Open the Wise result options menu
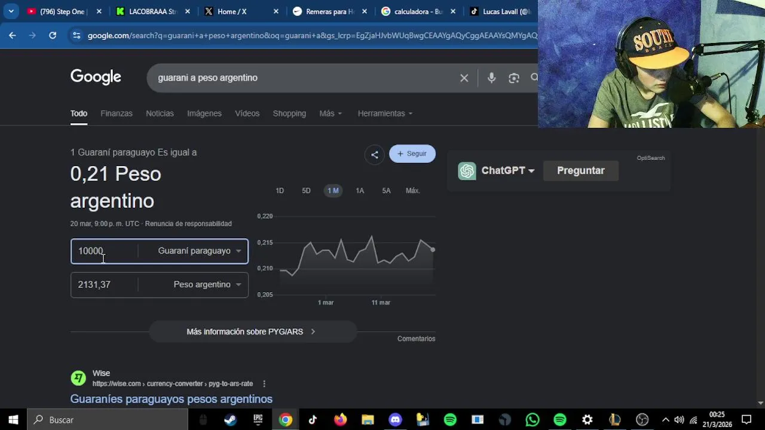 [x=264, y=384]
